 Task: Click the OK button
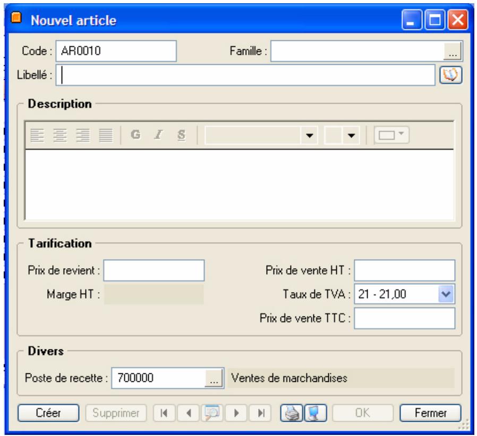point(363,413)
